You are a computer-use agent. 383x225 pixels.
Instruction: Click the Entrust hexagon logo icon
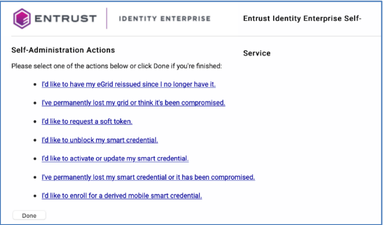point(22,19)
